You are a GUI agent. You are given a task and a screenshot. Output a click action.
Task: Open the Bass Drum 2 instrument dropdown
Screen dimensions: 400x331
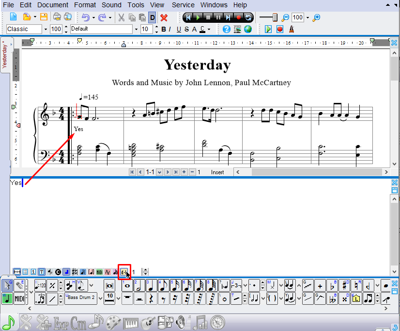click(100, 298)
